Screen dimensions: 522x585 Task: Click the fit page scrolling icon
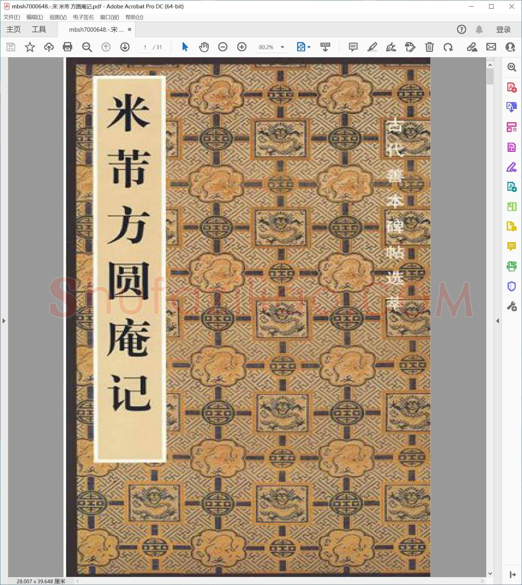click(301, 47)
